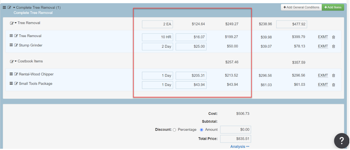Screen dimensions: 350x150
Task: Click trash icon for Small Tools Package
Action: (x=334, y=85)
